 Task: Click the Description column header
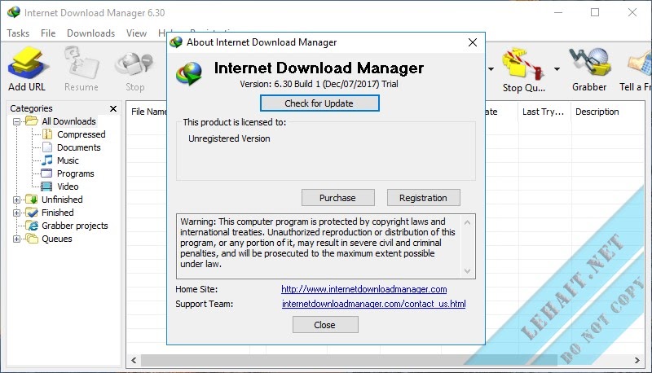pyautogui.click(x=597, y=112)
